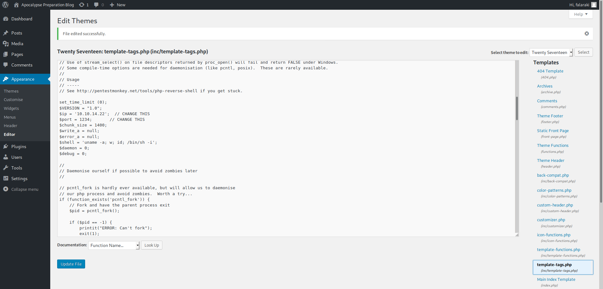
Task: Open the Menus submenu item
Action: coord(10,117)
